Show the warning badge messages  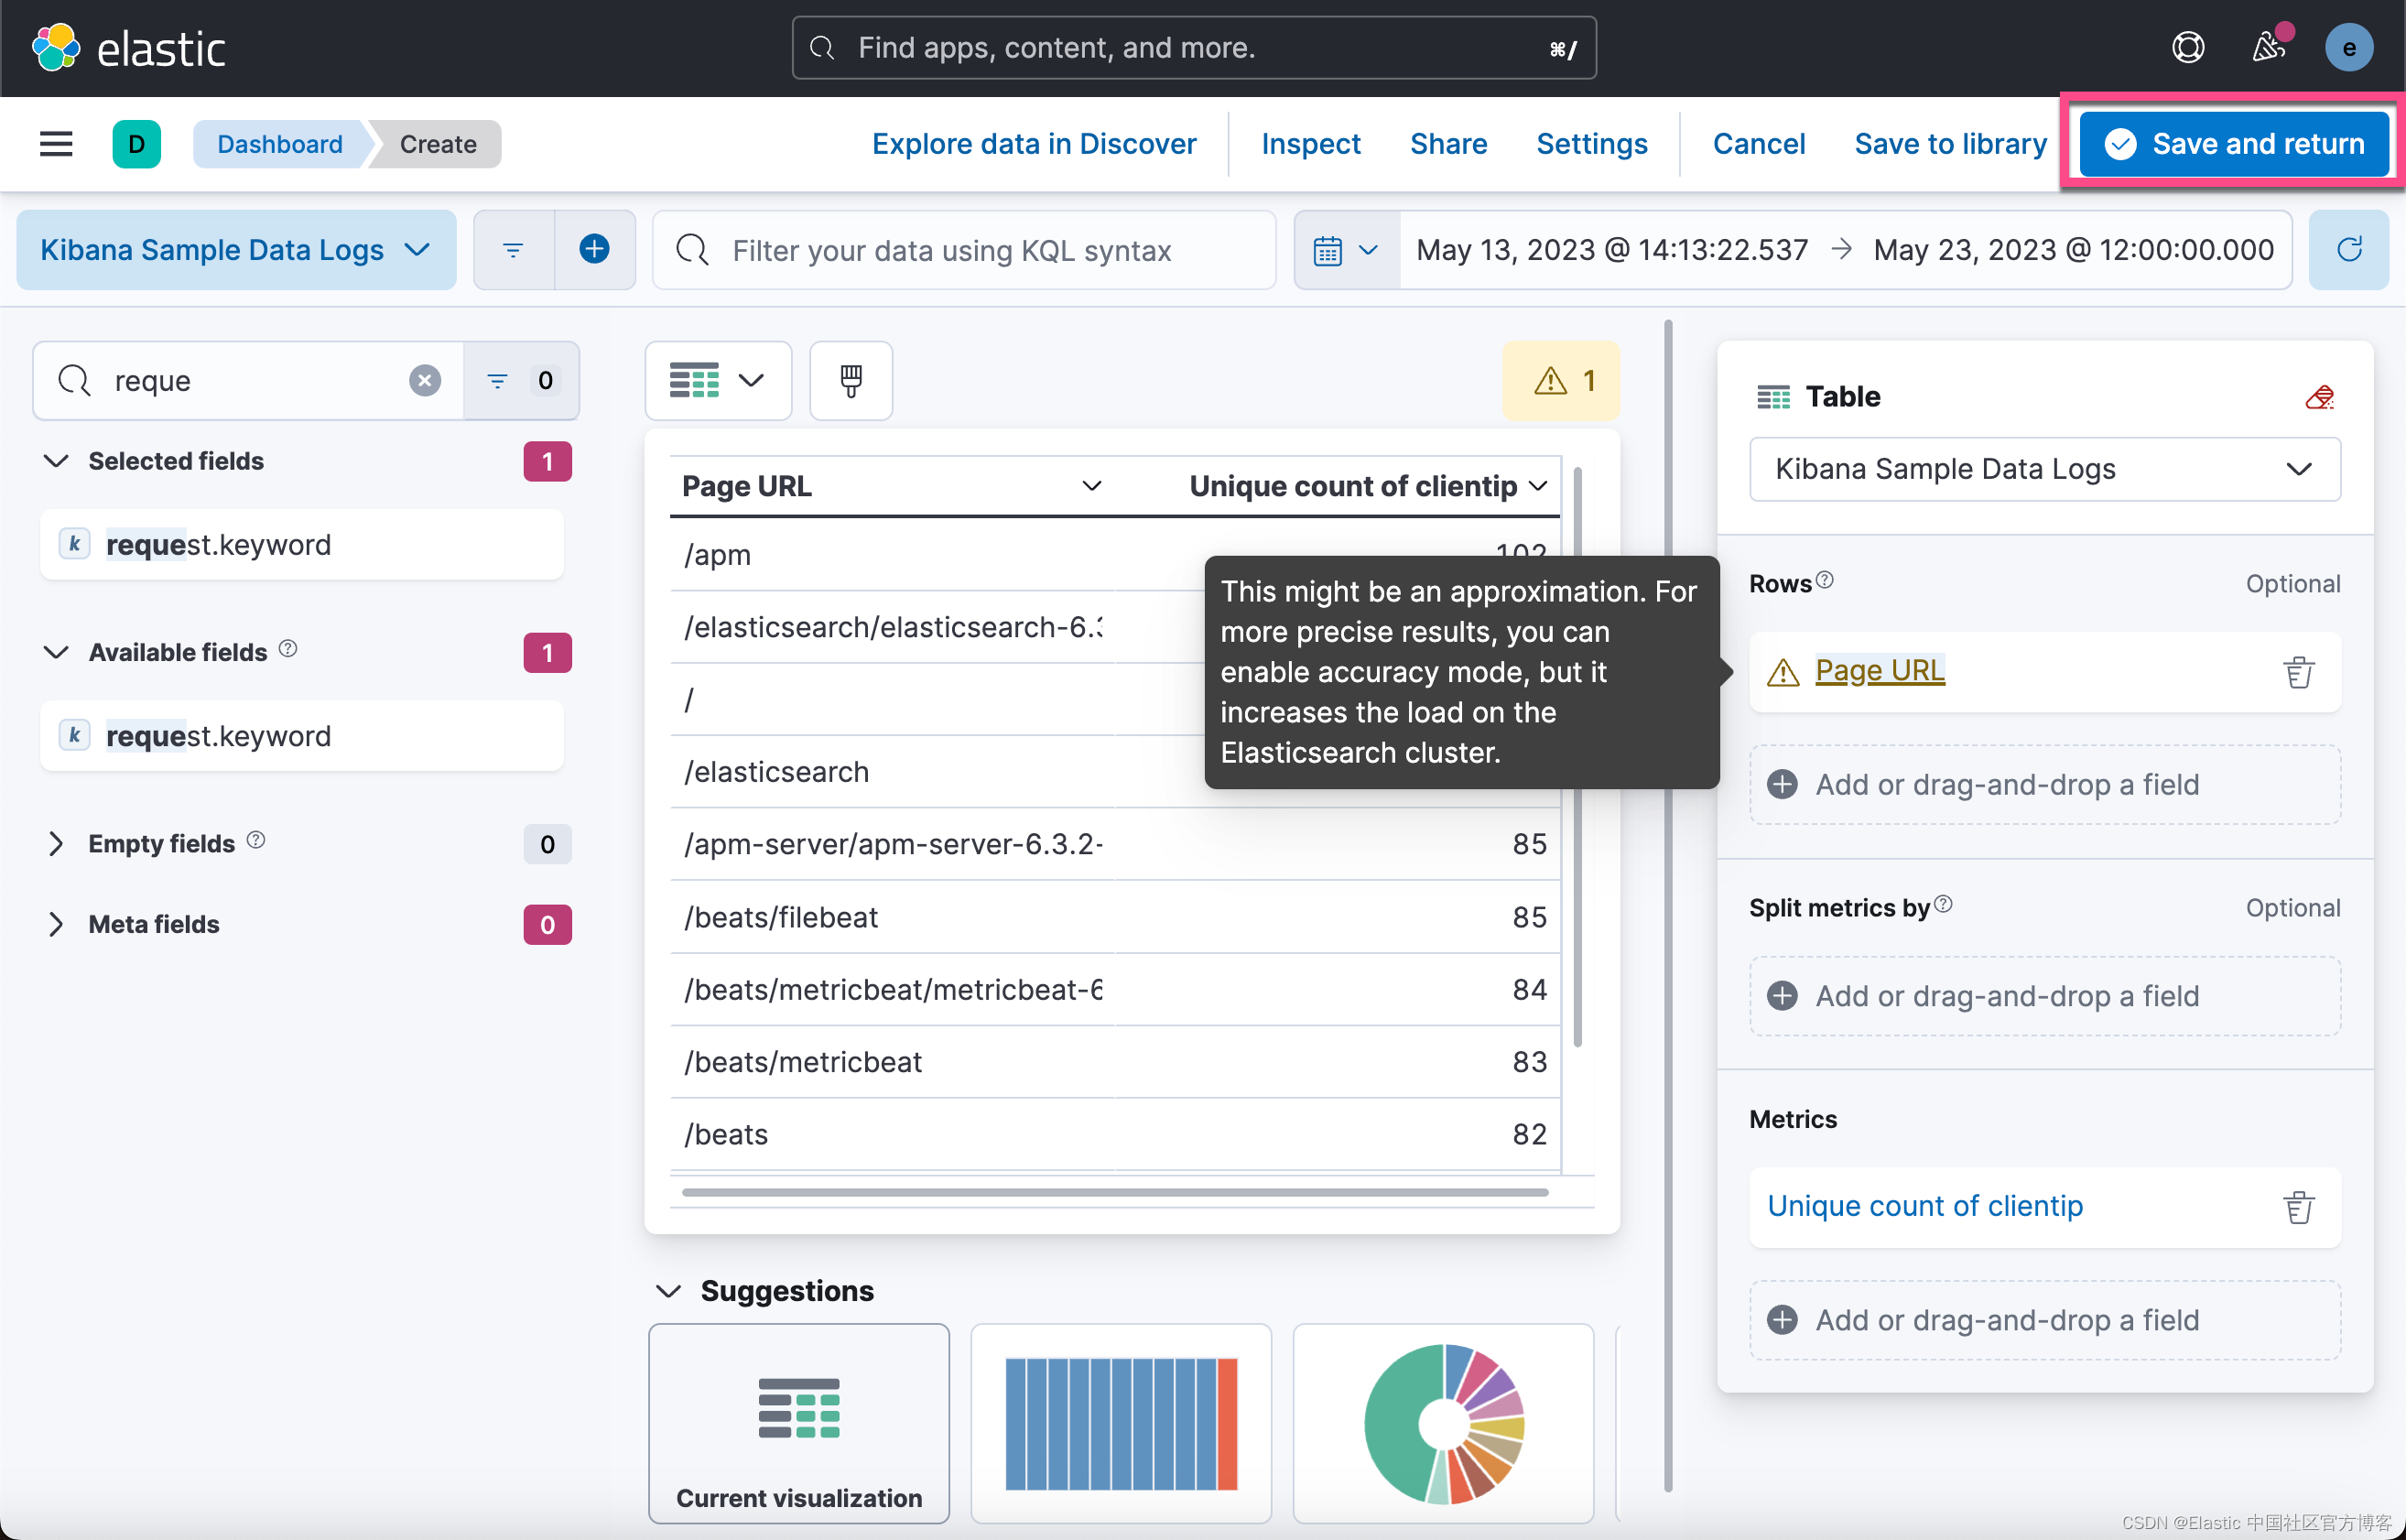tap(1561, 381)
